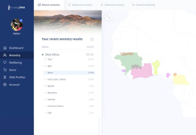Collapse the West Africa subregion
Screen dimensions: 196x135
68,55
